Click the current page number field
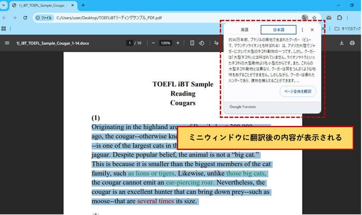 point(131,43)
